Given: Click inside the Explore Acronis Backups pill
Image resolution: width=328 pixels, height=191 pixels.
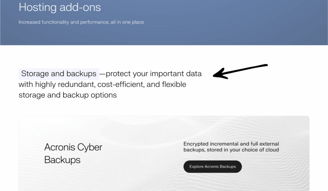Looking at the screenshot, I should coord(212,166).
